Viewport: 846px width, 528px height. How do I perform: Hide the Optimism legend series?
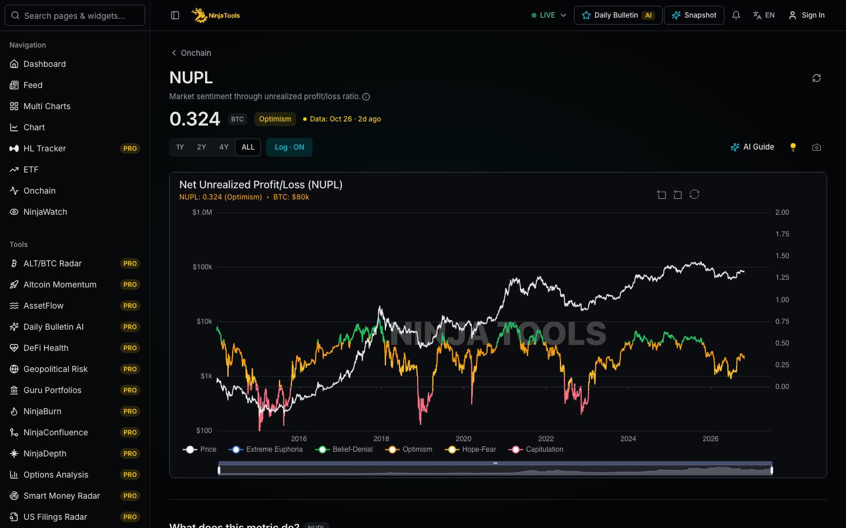click(x=408, y=449)
